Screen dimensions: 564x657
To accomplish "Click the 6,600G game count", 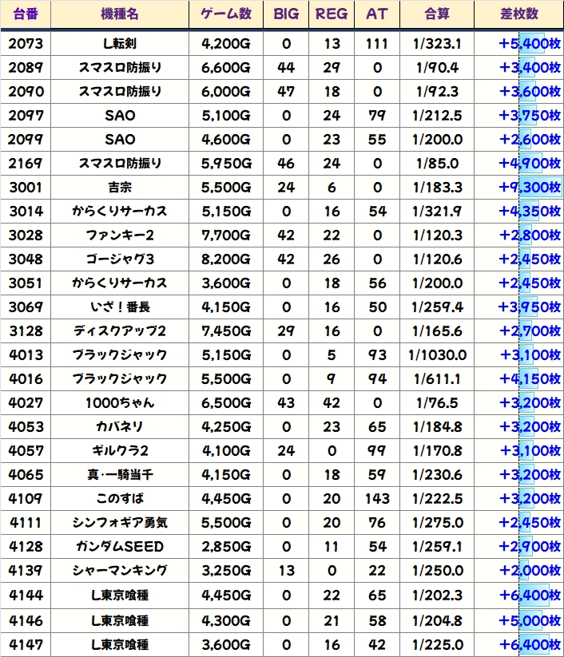I will [x=226, y=68].
